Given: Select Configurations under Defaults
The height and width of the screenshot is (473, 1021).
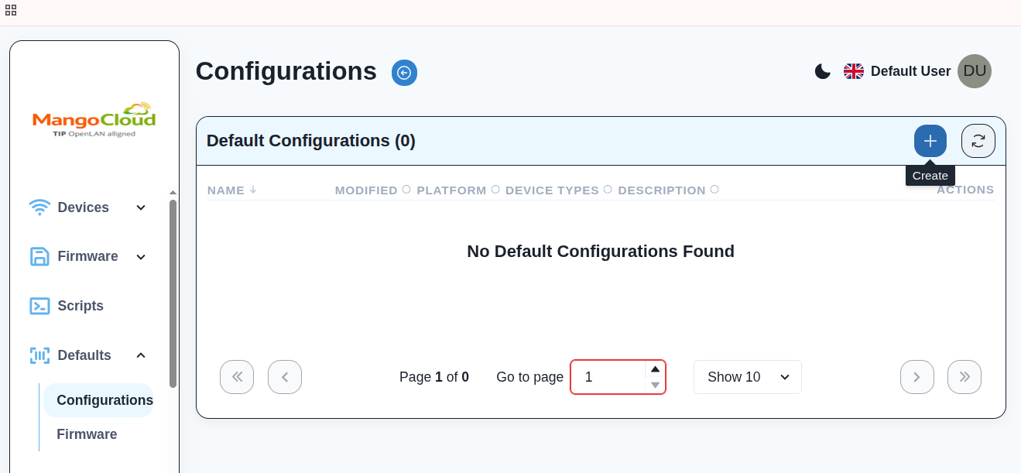Looking at the screenshot, I should pyautogui.click(x=104, y=400).
